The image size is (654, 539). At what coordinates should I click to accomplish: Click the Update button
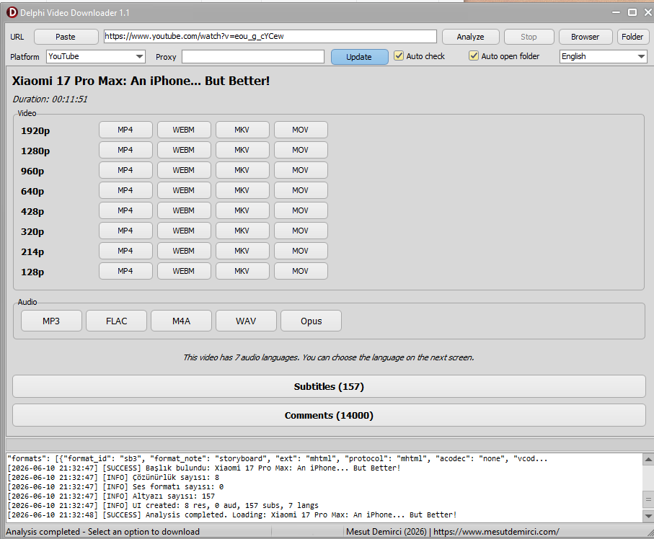359,57
